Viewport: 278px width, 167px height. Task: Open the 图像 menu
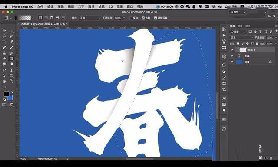(x=61, y=7)
